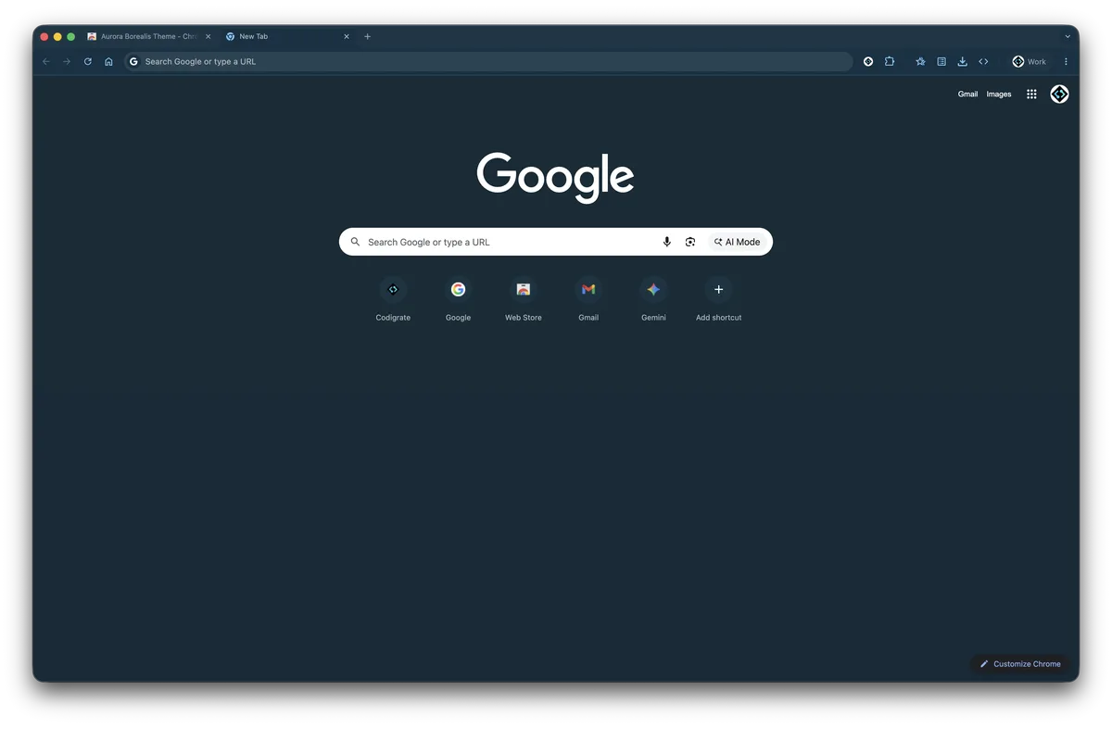The height and width of the screenshot is (729, 1112).
Task: Add shortcut with the plus tile
Action: pyautogui.click(x=718, y=299)
